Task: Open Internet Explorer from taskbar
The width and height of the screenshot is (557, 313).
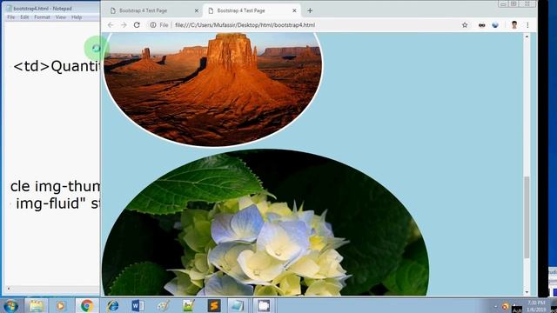Action: point(112,305)
